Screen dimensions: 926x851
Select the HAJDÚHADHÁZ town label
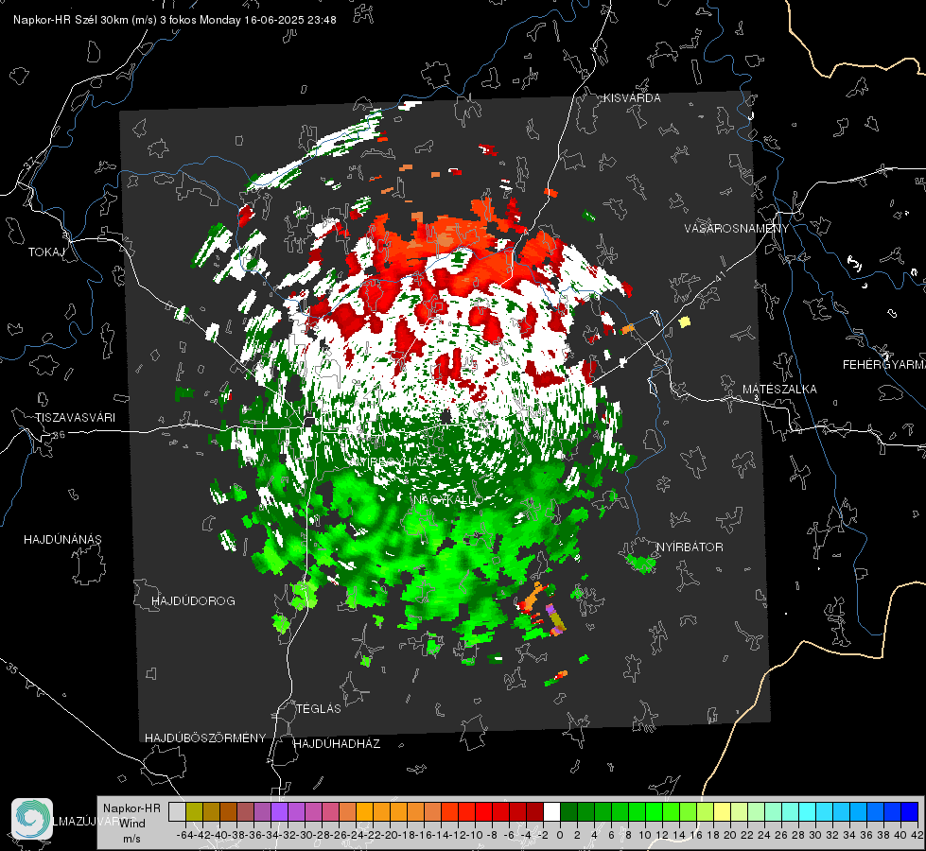click(x=337, y=743)
